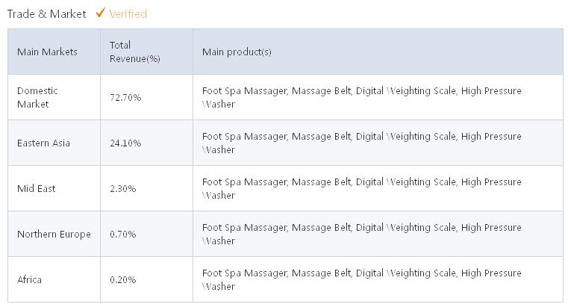Viewport: 568px width, 307px height.
Task: Select the Trade & Market heading
Action: pos(47,13)
